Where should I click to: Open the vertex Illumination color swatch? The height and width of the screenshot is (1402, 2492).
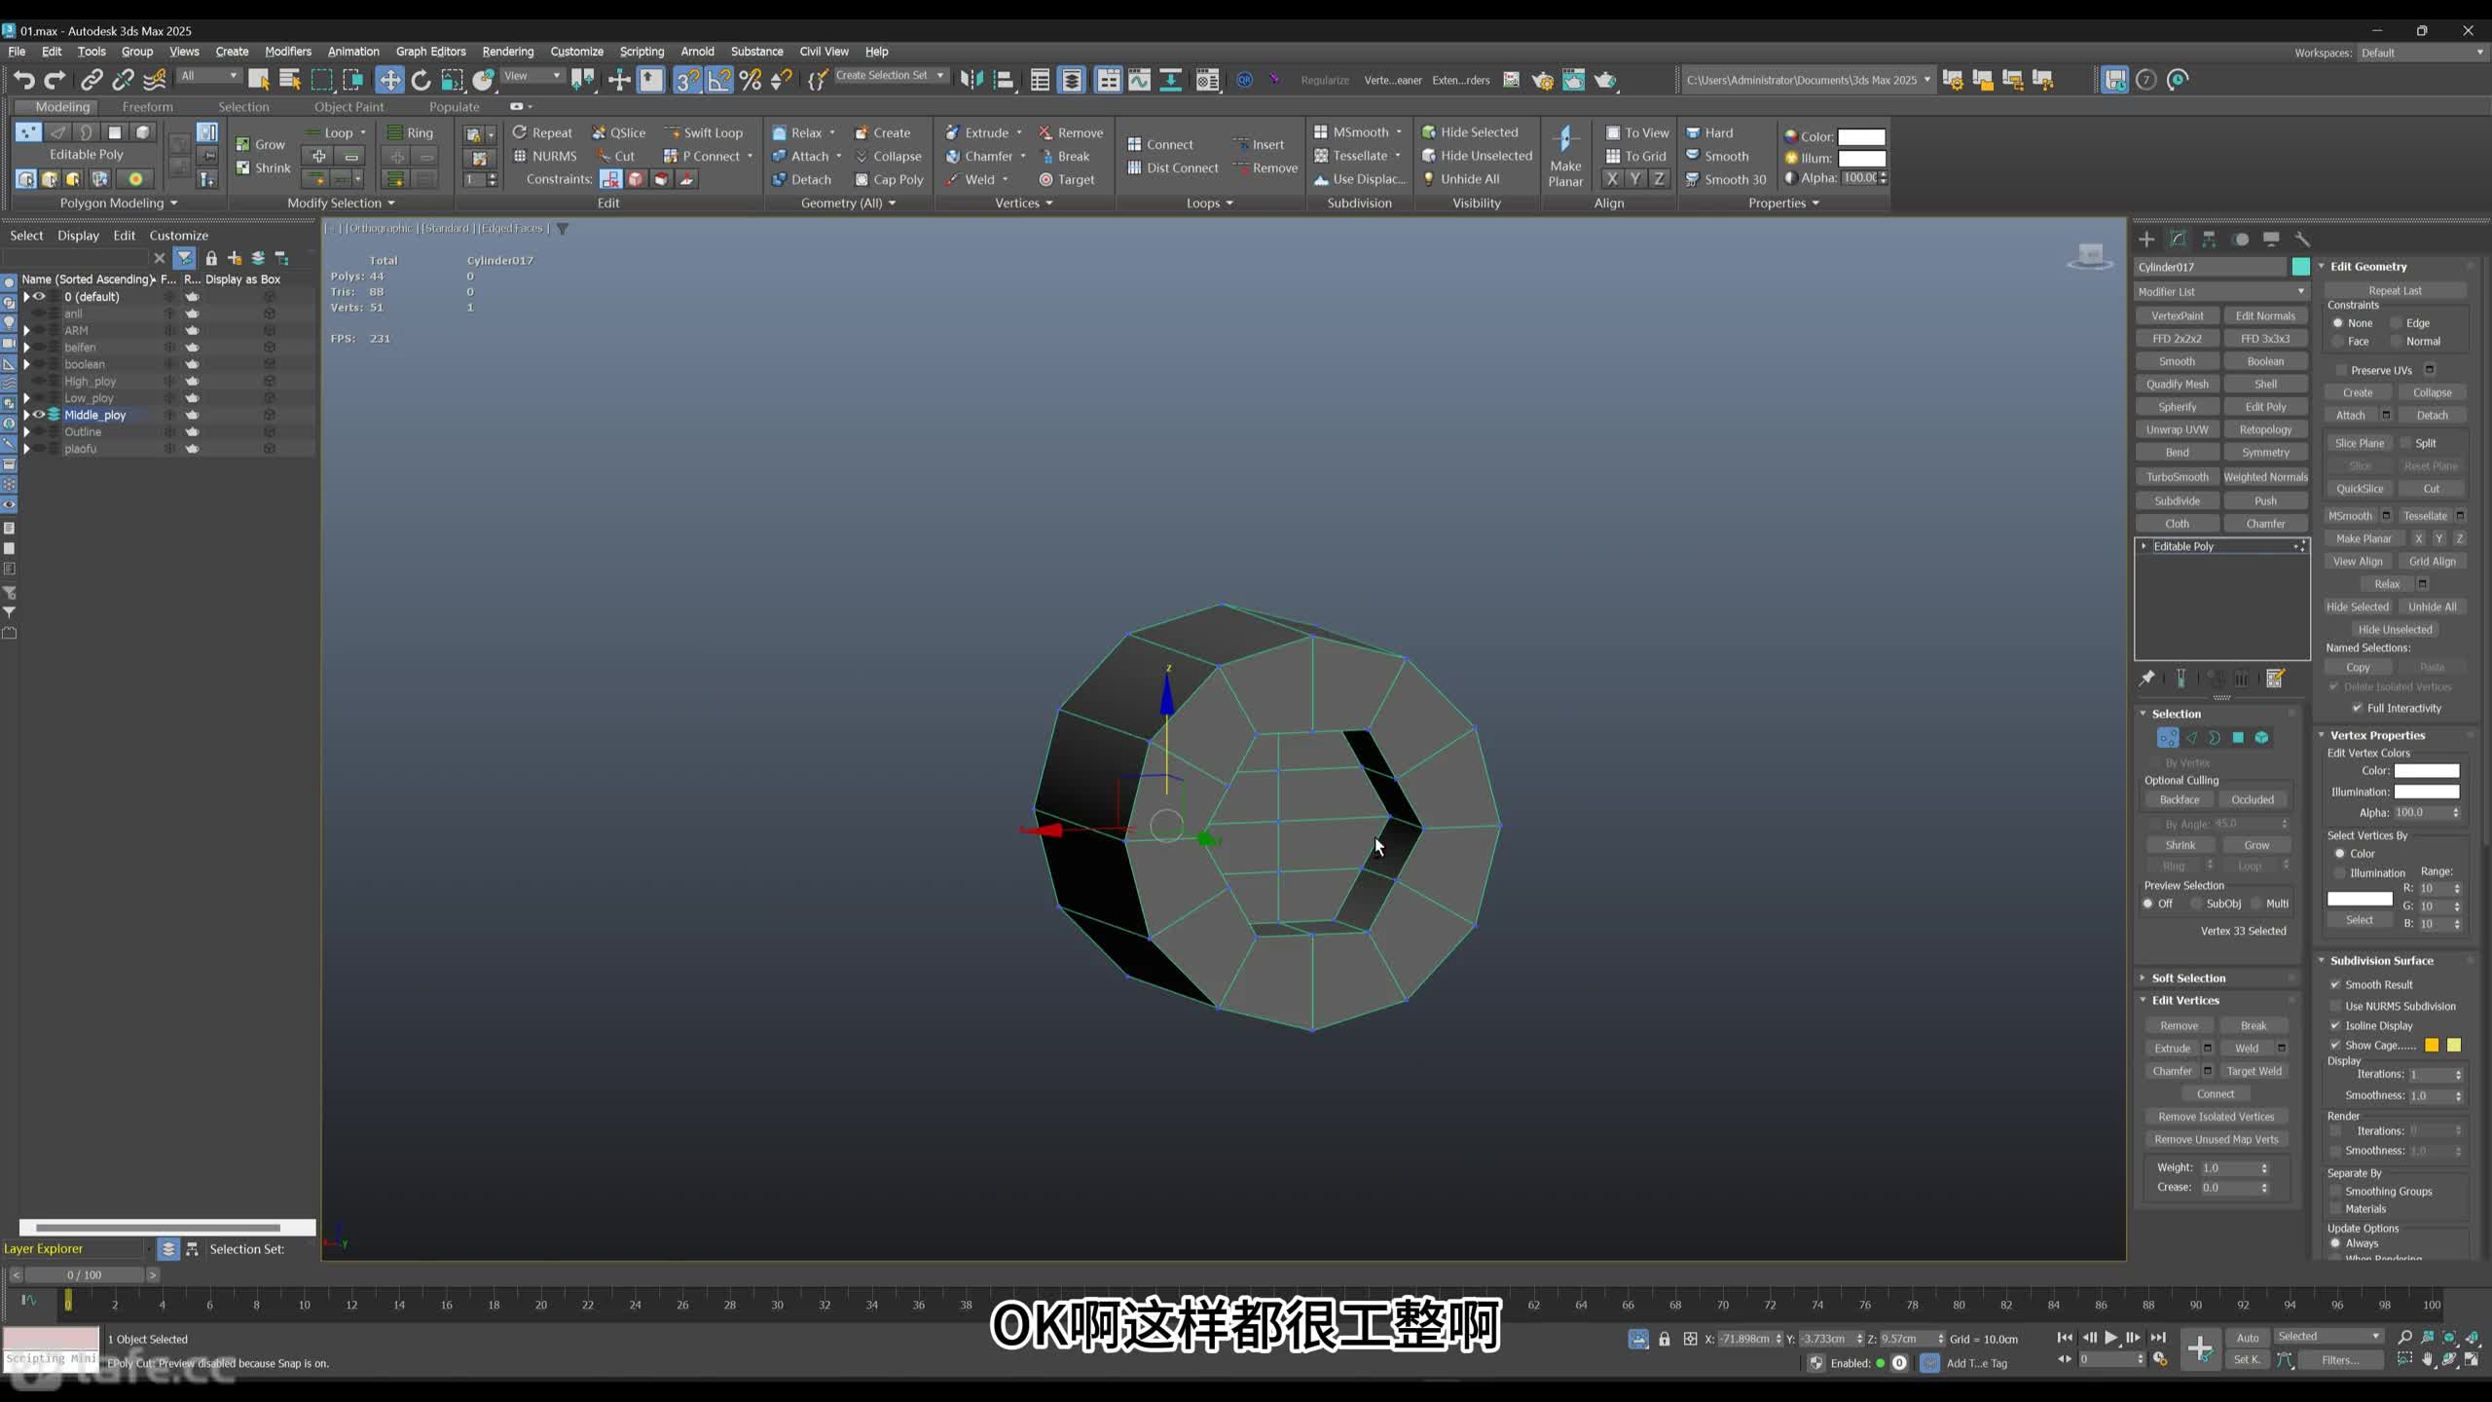pos(2426,793)
